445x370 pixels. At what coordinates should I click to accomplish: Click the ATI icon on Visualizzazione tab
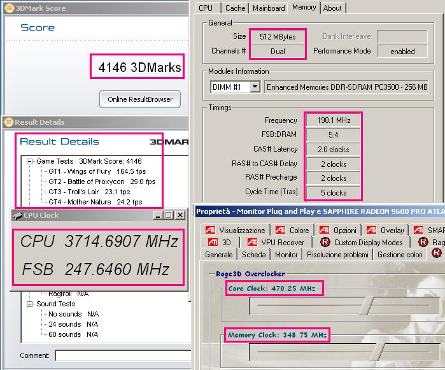[210, 230]
